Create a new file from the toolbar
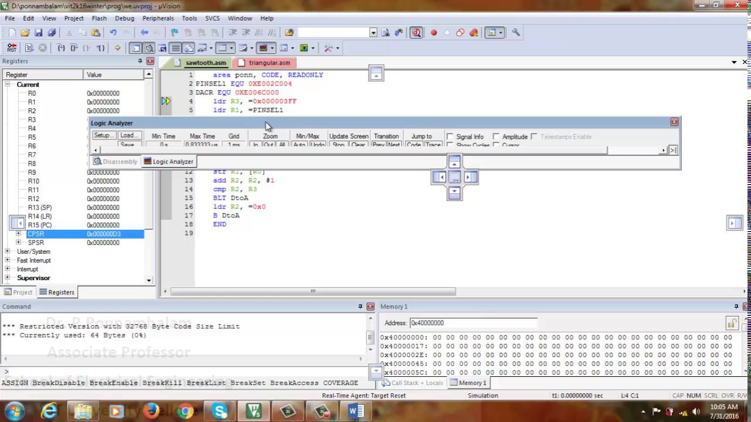 [12, 33]
